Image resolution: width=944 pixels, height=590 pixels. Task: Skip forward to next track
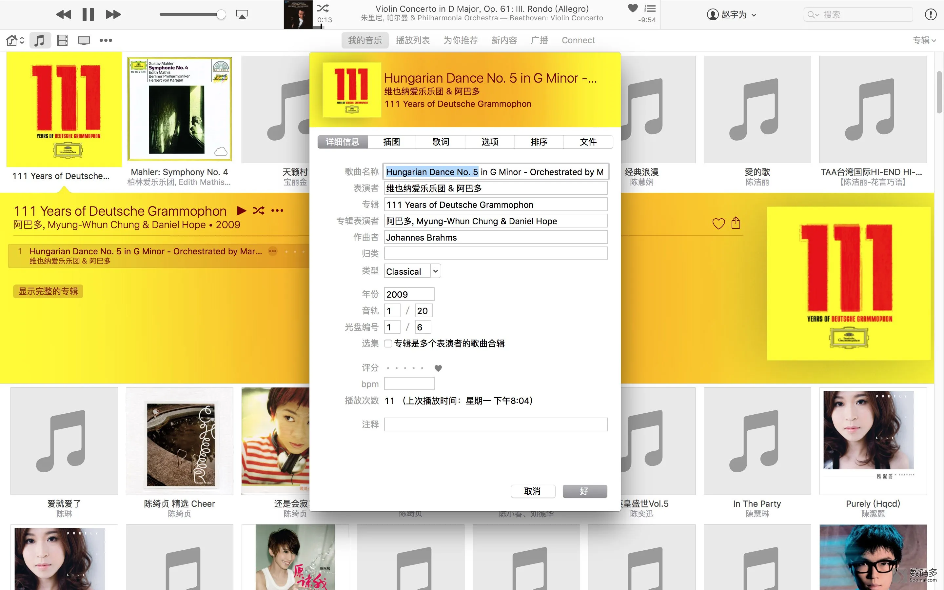coord(113,14)
